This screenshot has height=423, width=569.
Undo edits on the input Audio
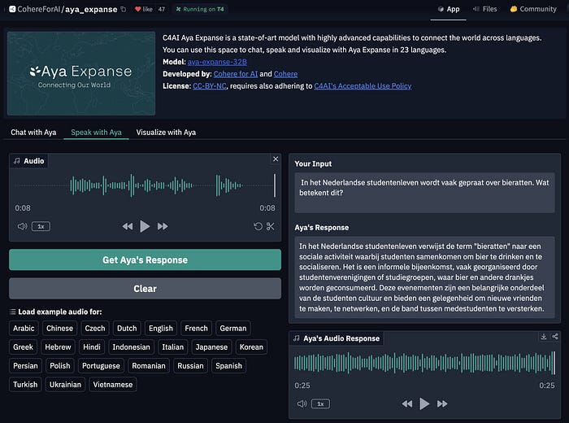pyautogui.click(x=258, y=226)
